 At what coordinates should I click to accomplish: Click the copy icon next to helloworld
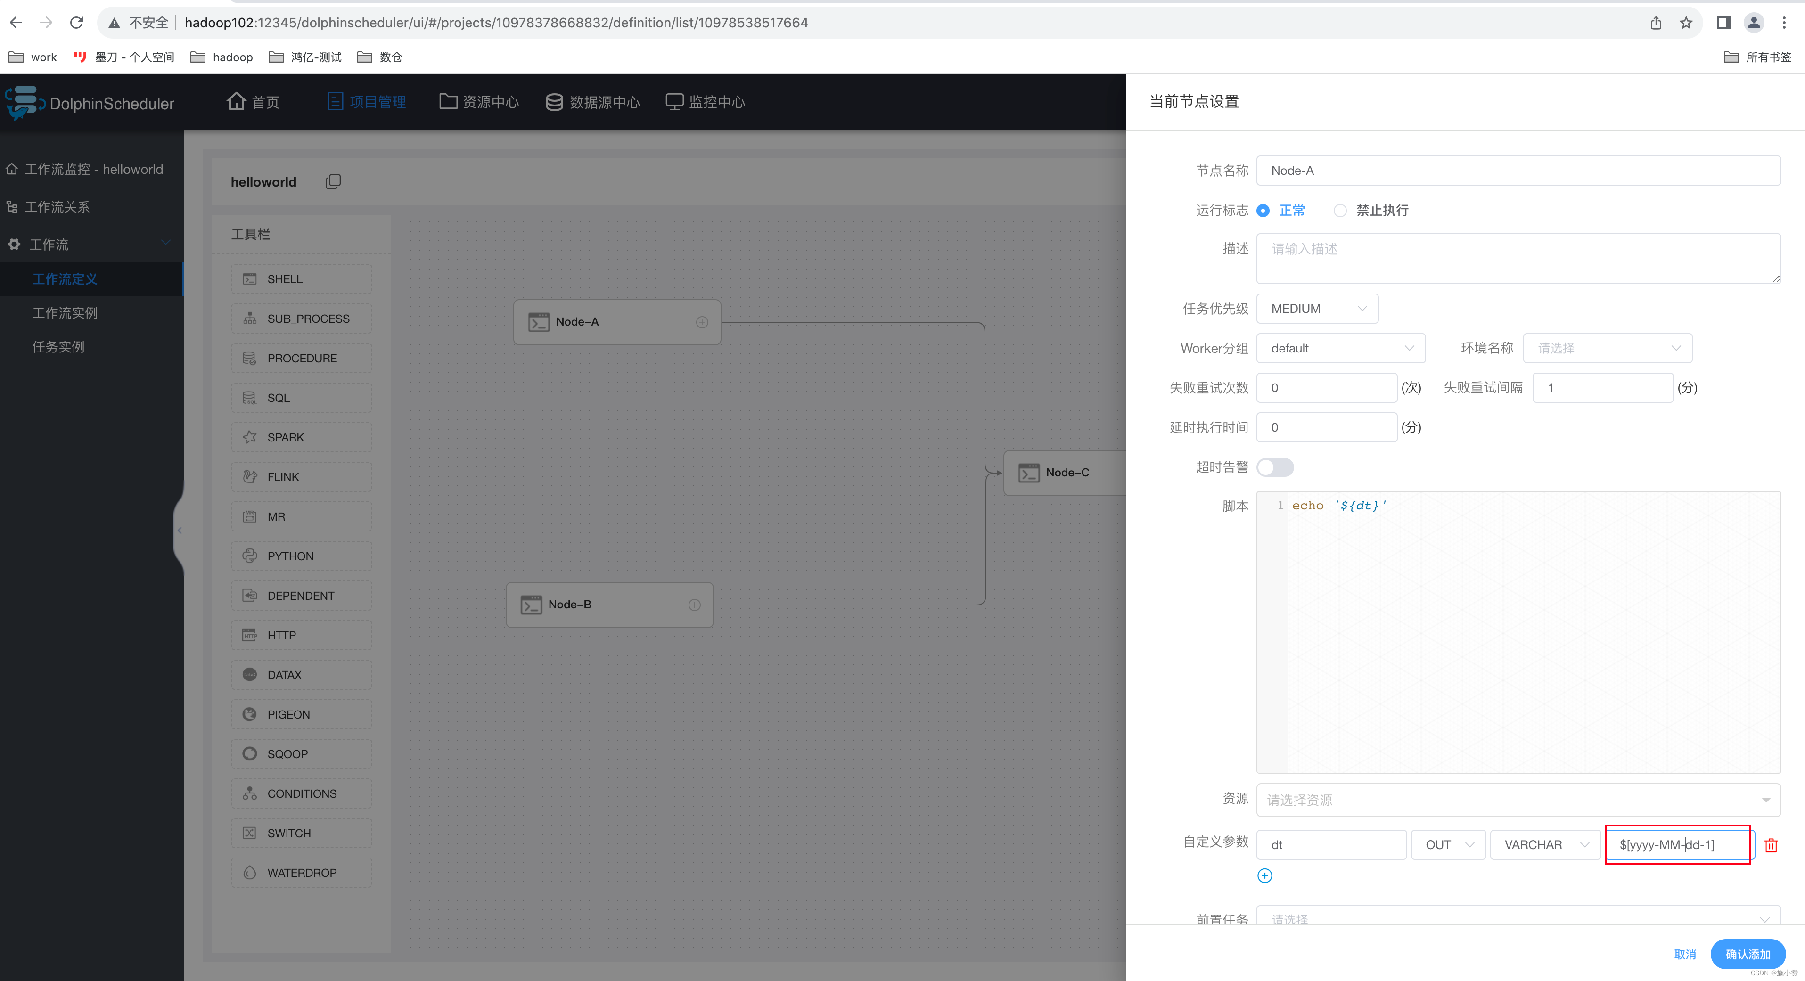[334, 181]
